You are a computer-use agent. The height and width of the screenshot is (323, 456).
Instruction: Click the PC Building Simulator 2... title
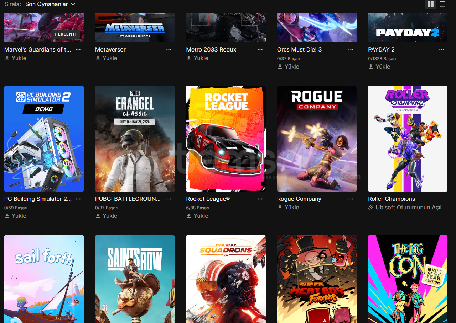(x=38, y=199)
